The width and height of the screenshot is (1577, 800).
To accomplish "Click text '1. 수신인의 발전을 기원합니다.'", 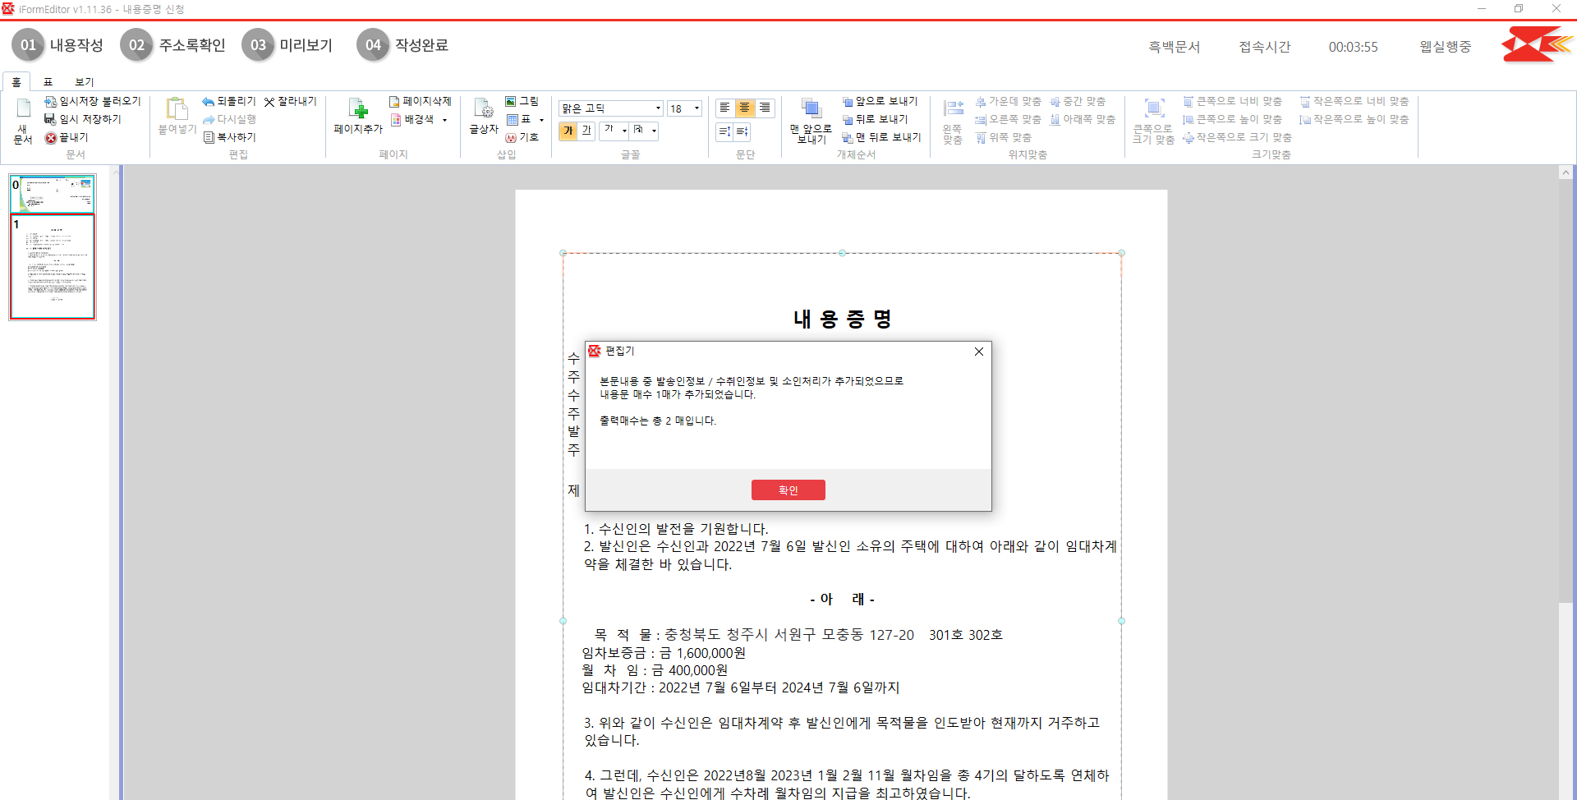I will point(676,529).
